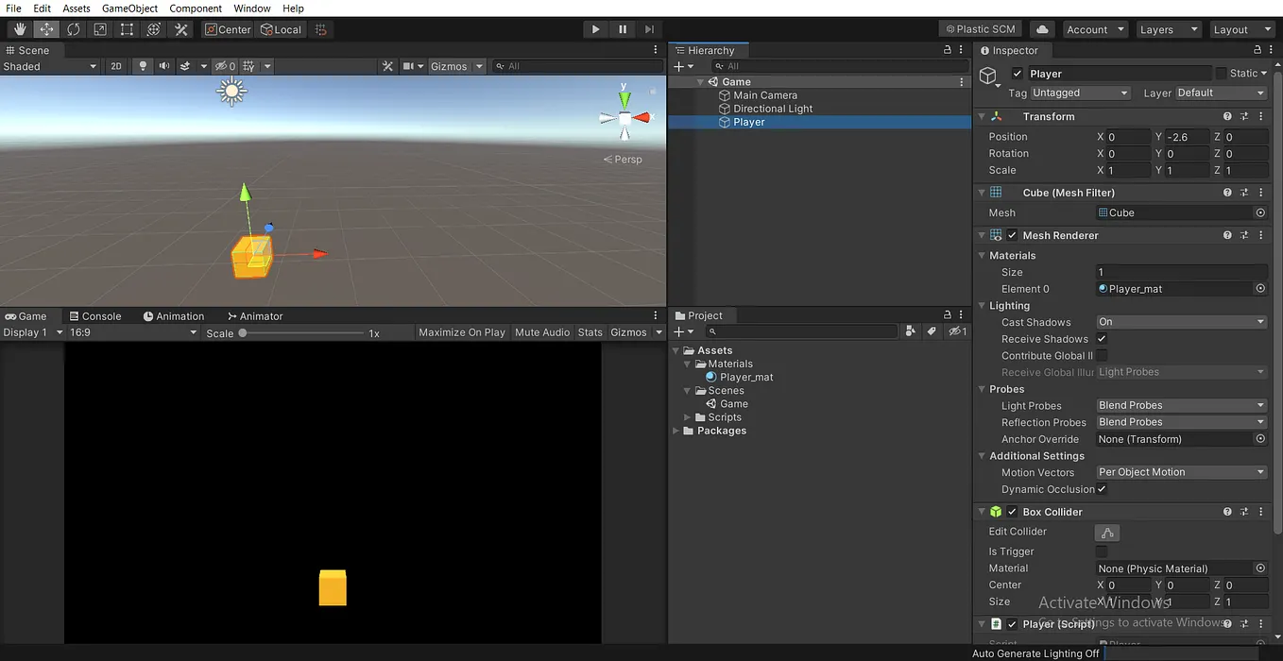The image size is (1283, 661).
Task: Select the Rect Transform tool
Action: click(x=126, y=29)
